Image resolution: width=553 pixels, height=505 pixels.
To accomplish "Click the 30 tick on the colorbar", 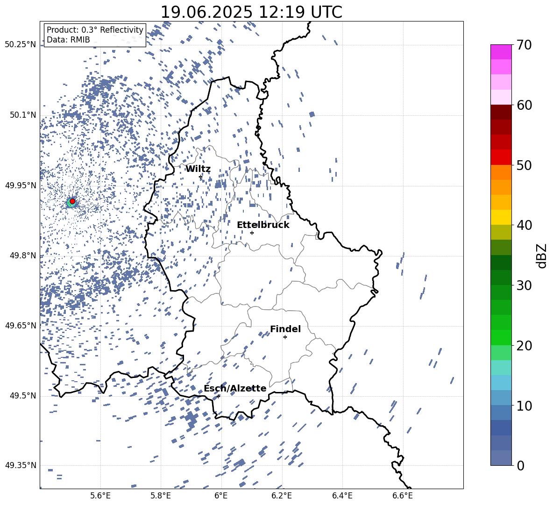I will click(524, 285).
